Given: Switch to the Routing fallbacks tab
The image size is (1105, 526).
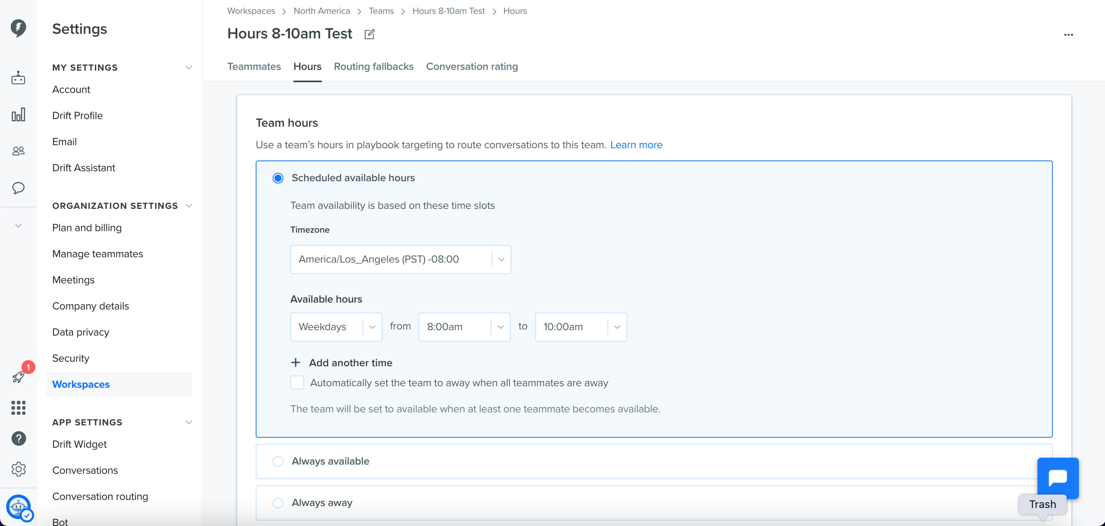Looking at the screenshot, I should pyautogui.click(x=374, y=66).
